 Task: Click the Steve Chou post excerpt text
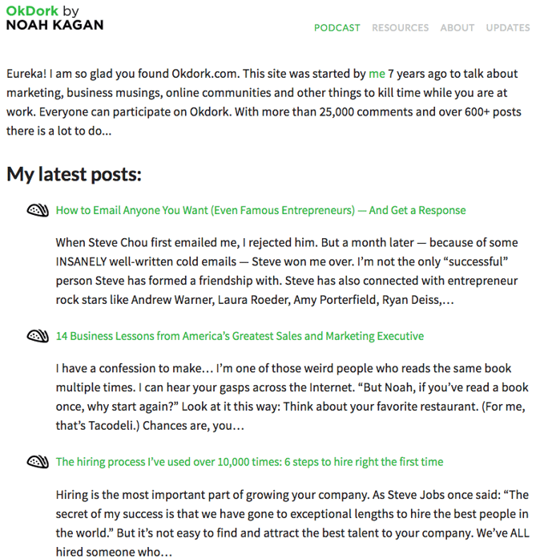287,271
